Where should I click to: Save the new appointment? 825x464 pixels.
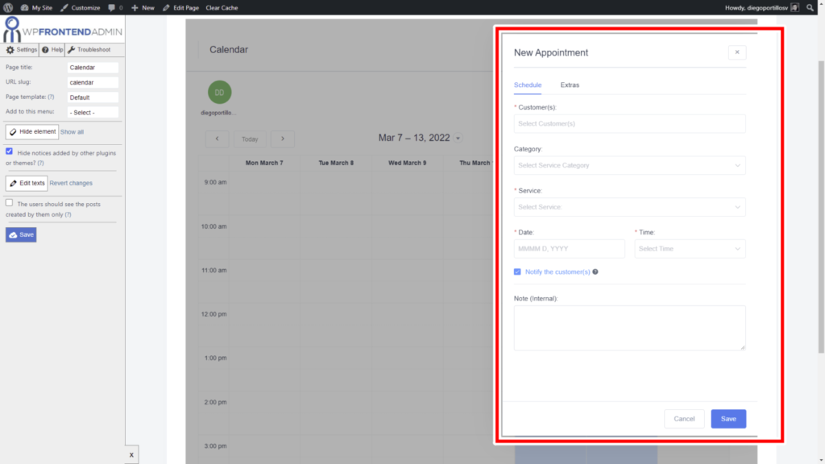(x=728, y=418)
